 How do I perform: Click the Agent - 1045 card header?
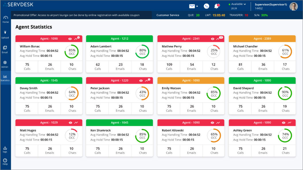[x=119, y=122]
